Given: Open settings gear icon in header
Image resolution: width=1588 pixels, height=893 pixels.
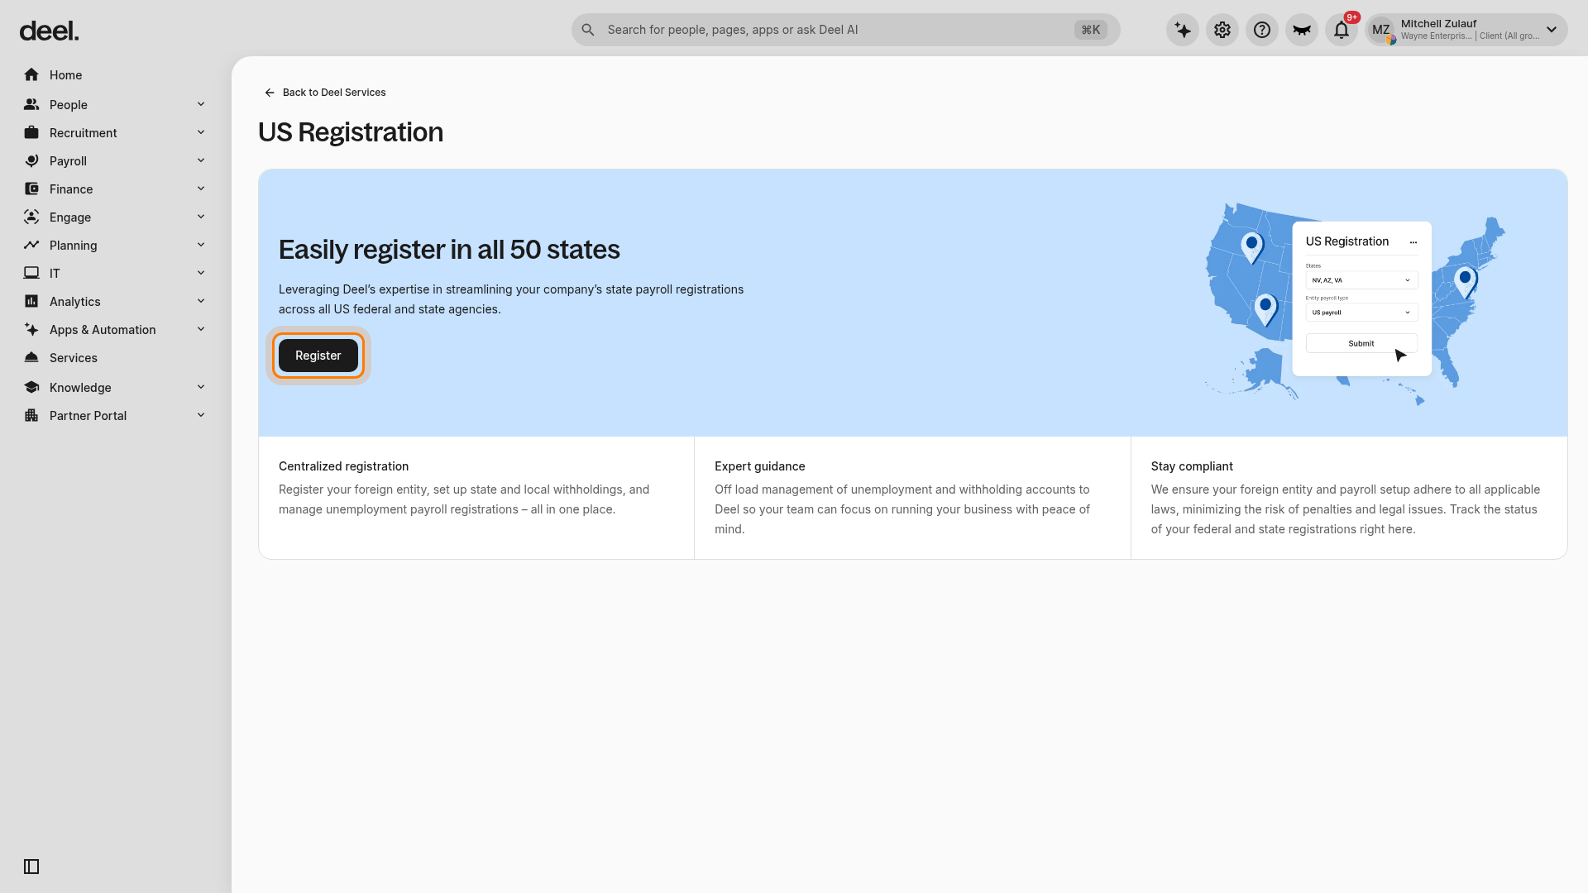Looking at the screenshot, I should point(1222,30).
